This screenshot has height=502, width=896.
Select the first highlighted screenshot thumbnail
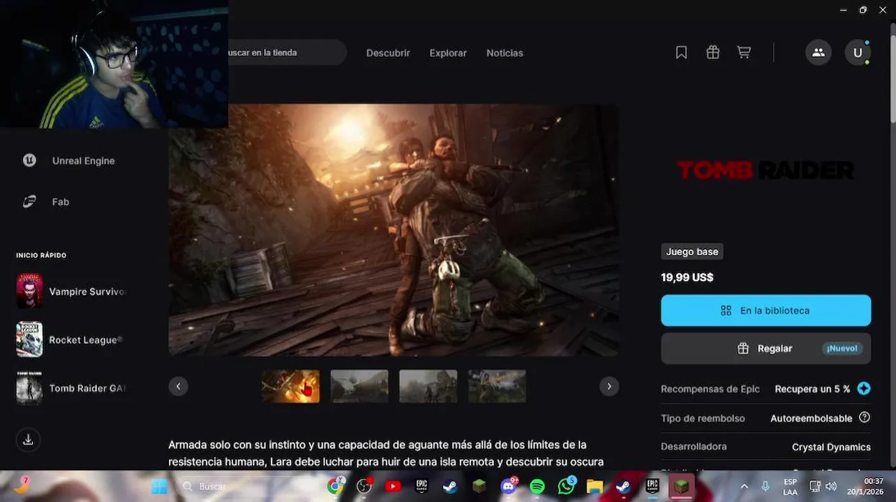290,386
